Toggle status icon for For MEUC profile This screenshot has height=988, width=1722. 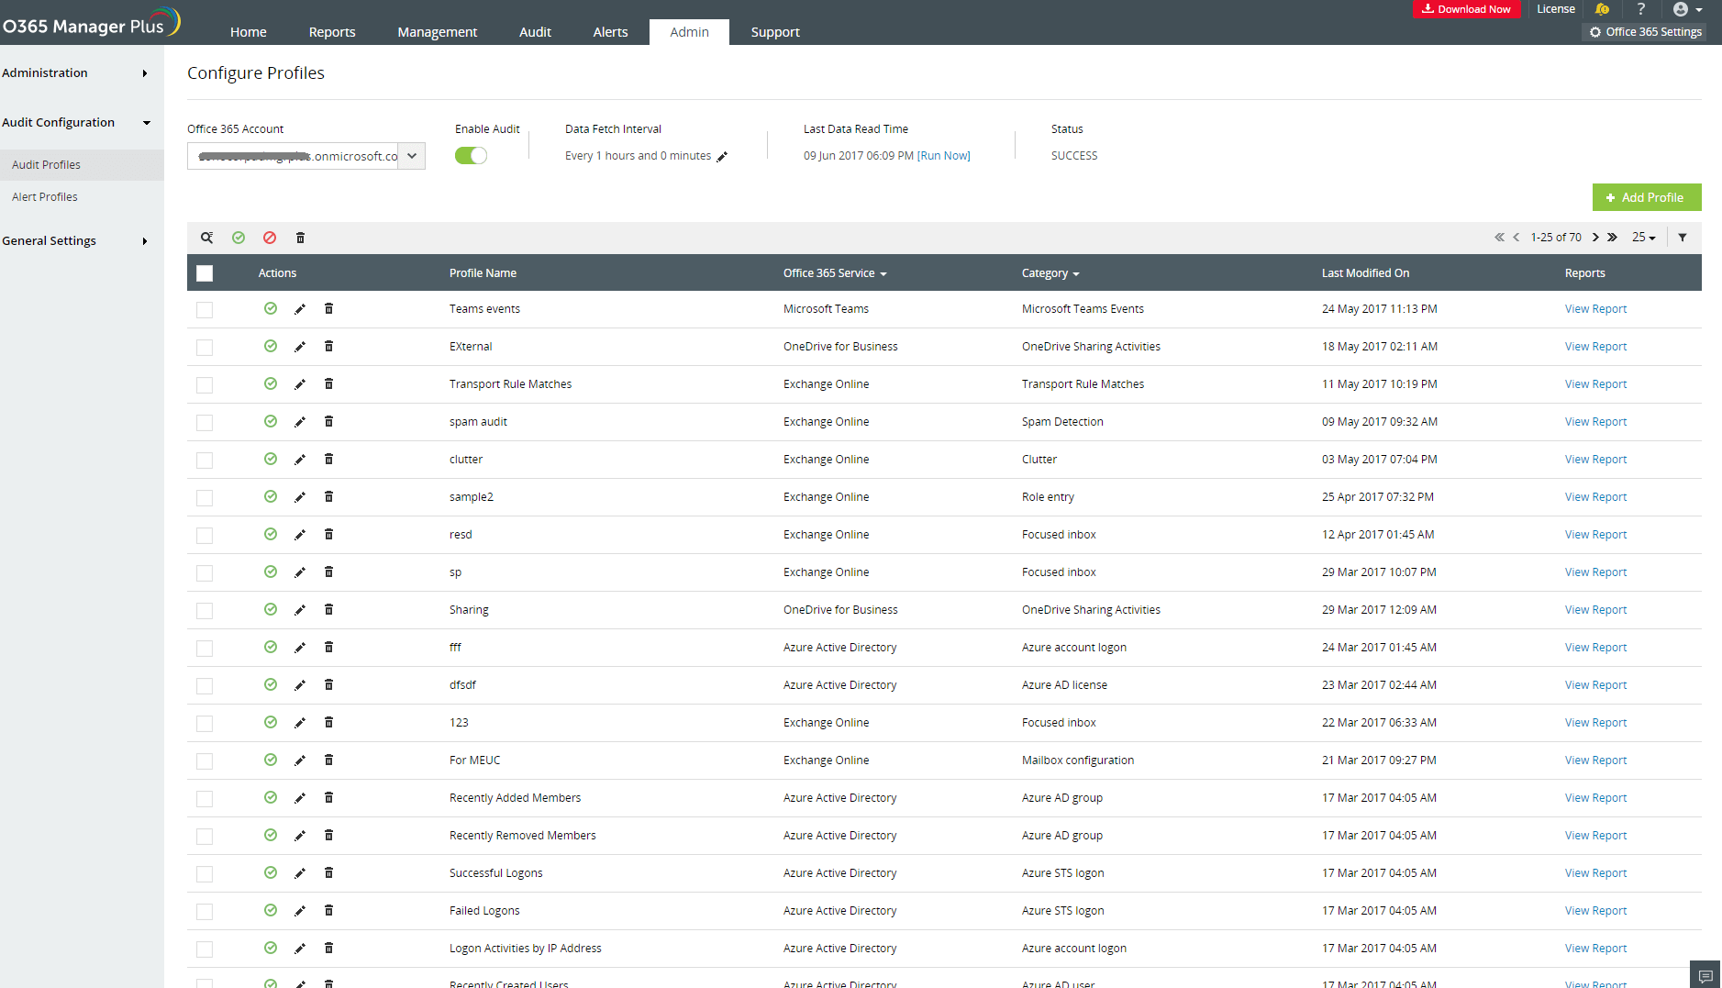pos(271,760)
